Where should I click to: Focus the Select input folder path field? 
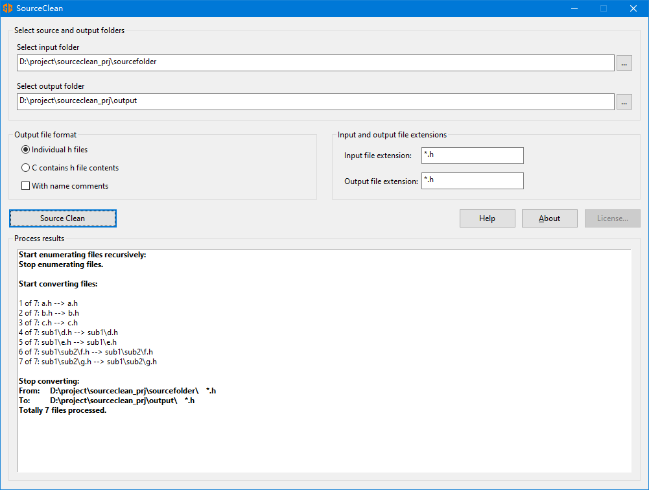tap(315, 63)
